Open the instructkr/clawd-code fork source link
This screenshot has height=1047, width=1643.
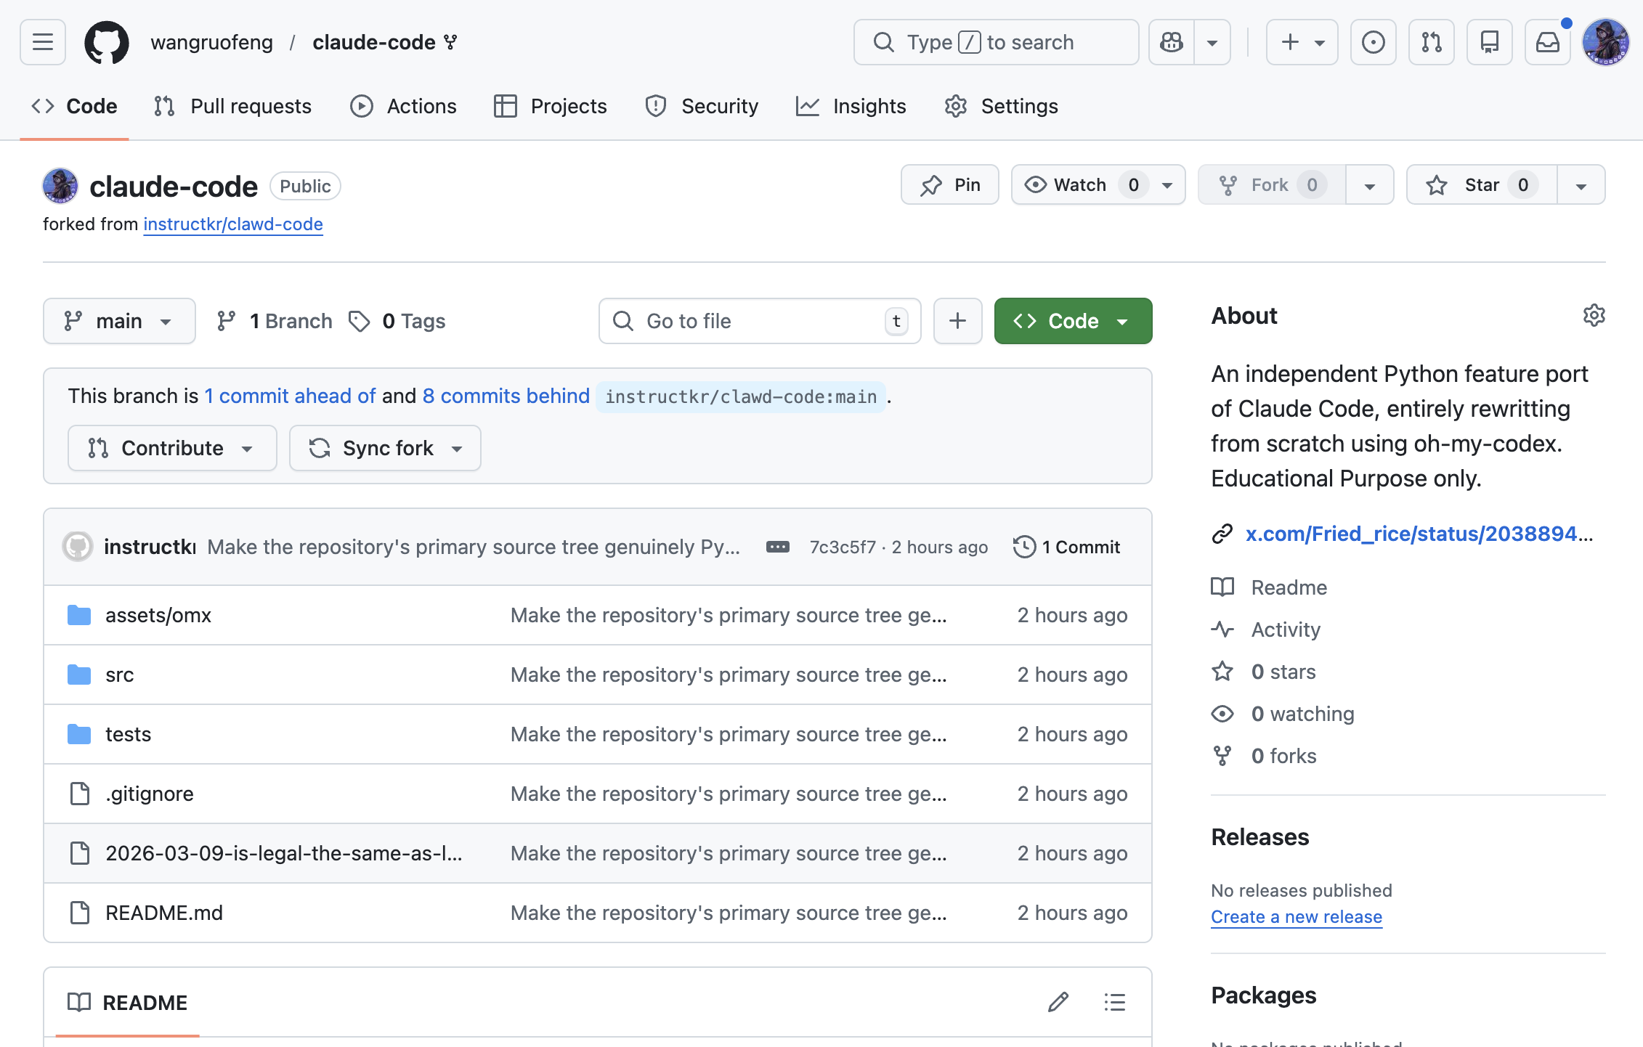[x=233, y=224]
